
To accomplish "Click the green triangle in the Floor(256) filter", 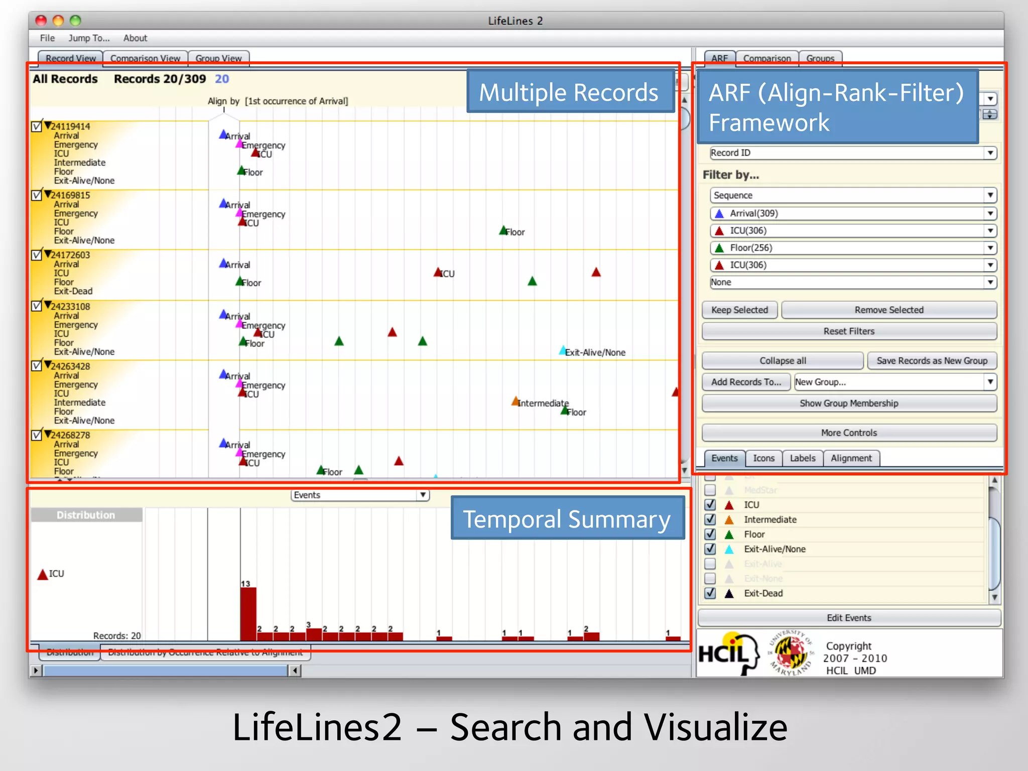I will 719,248.
